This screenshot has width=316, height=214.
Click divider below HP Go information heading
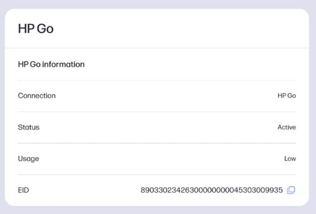click(157, 80)
